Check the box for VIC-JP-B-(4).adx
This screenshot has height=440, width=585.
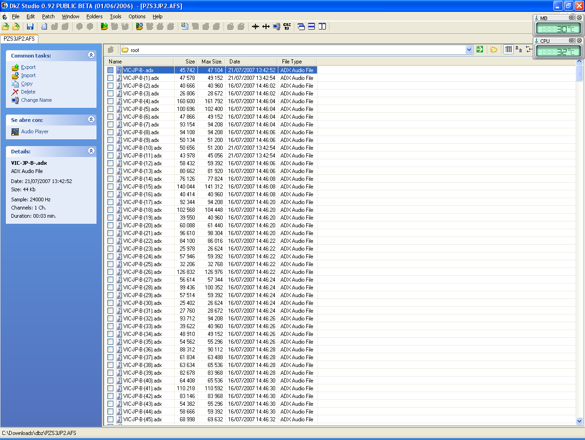(x=111, y=101)
